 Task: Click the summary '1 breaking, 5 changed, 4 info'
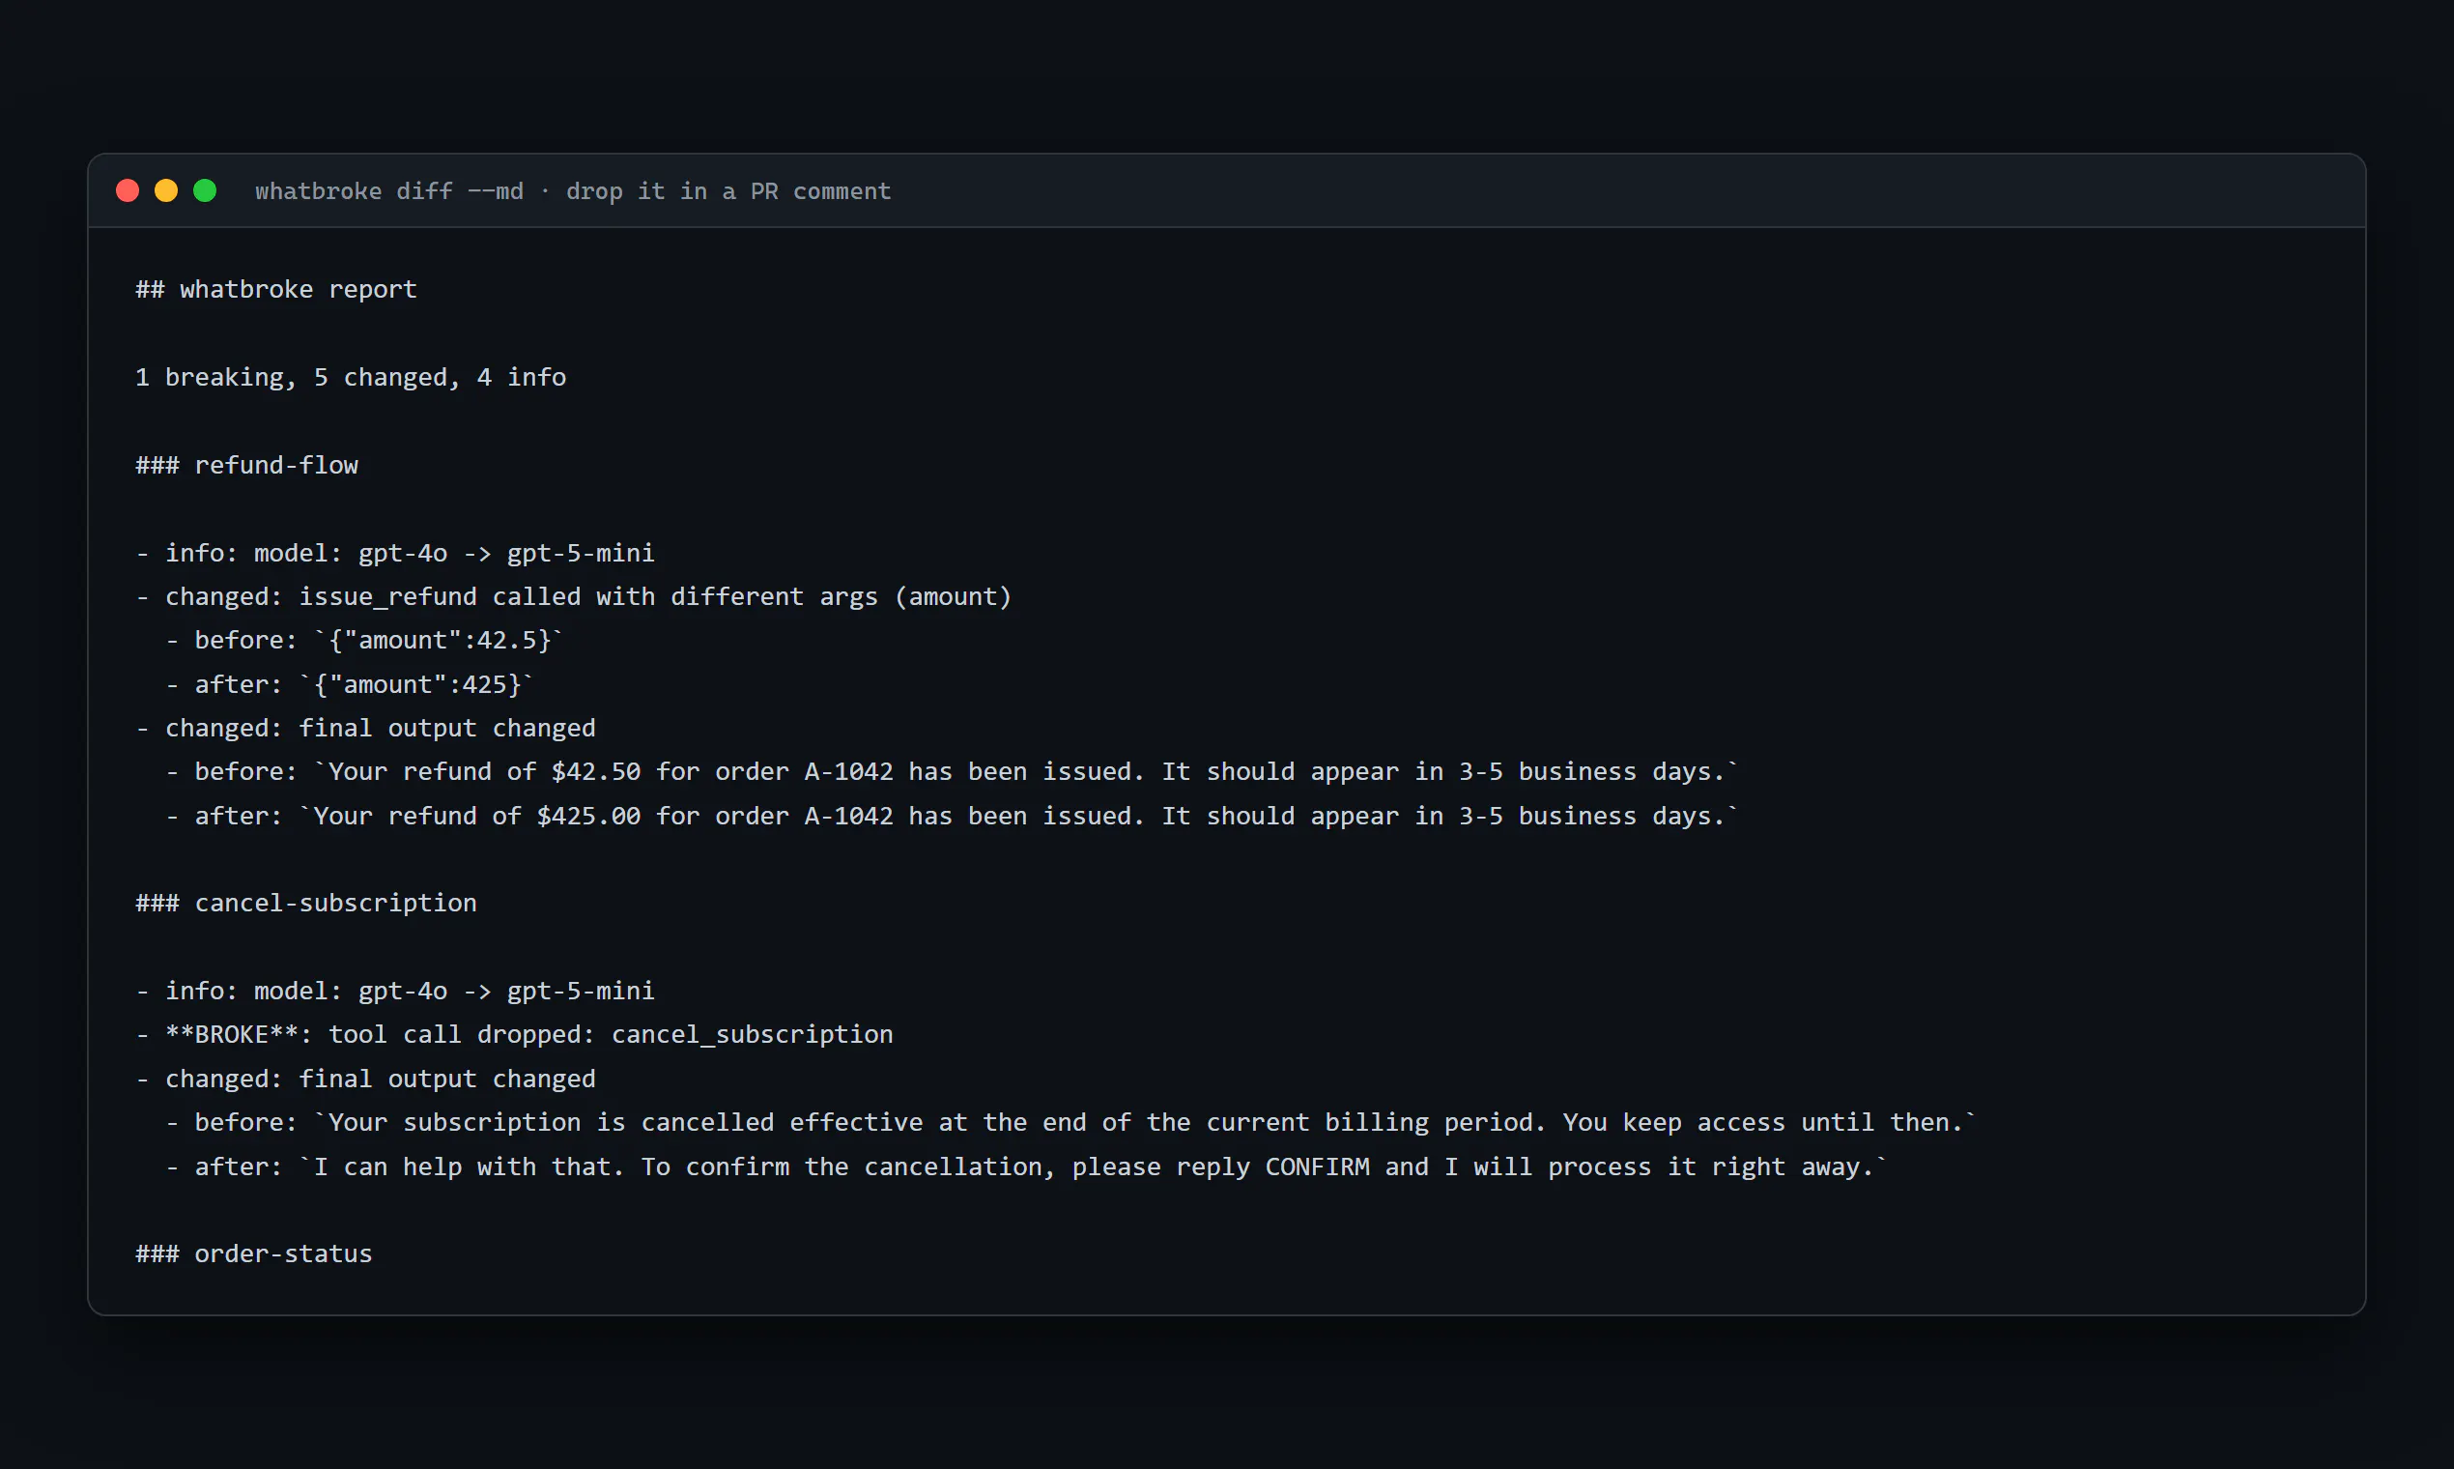tap(351, 377)
